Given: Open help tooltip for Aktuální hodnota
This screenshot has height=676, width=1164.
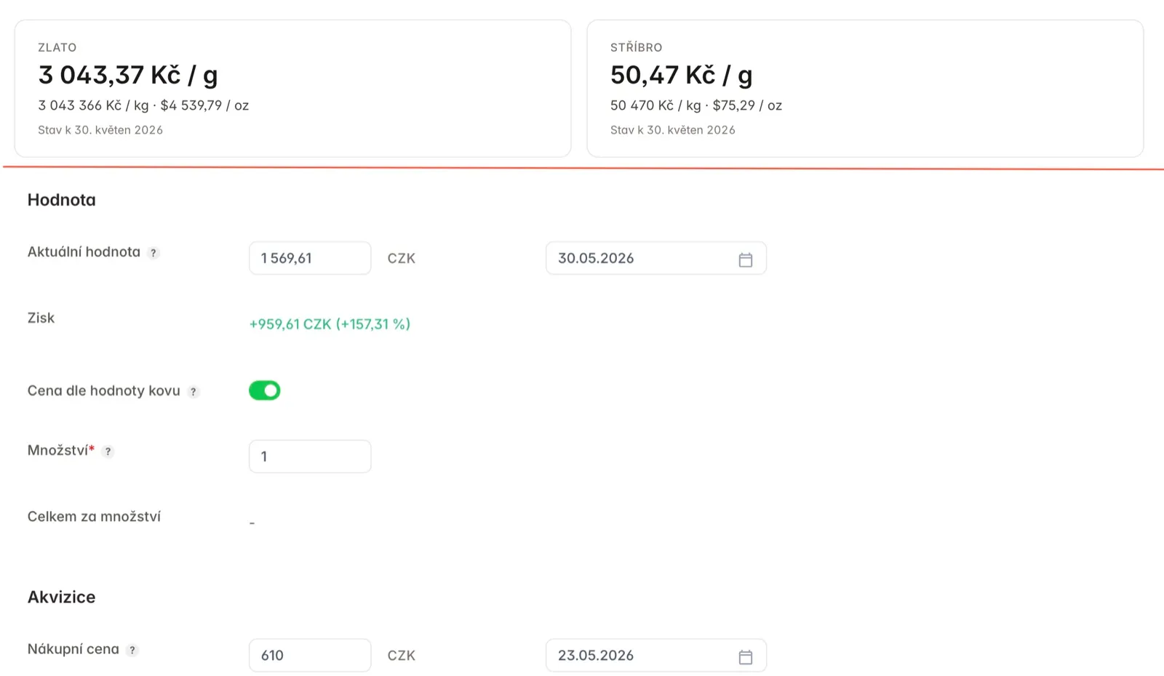Looking at the screenshot, I should [x=153, y=253].
